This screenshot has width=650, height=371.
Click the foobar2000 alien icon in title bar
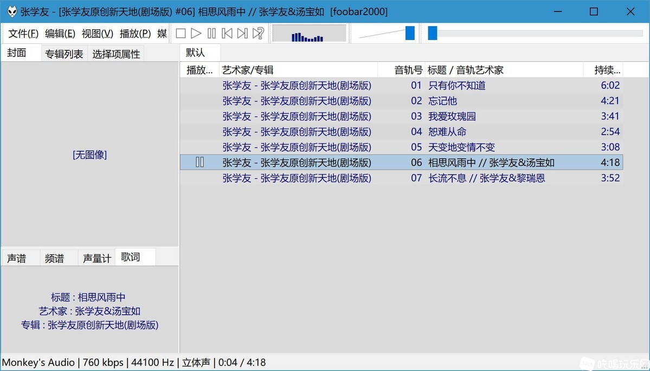[x=12, y=11]
